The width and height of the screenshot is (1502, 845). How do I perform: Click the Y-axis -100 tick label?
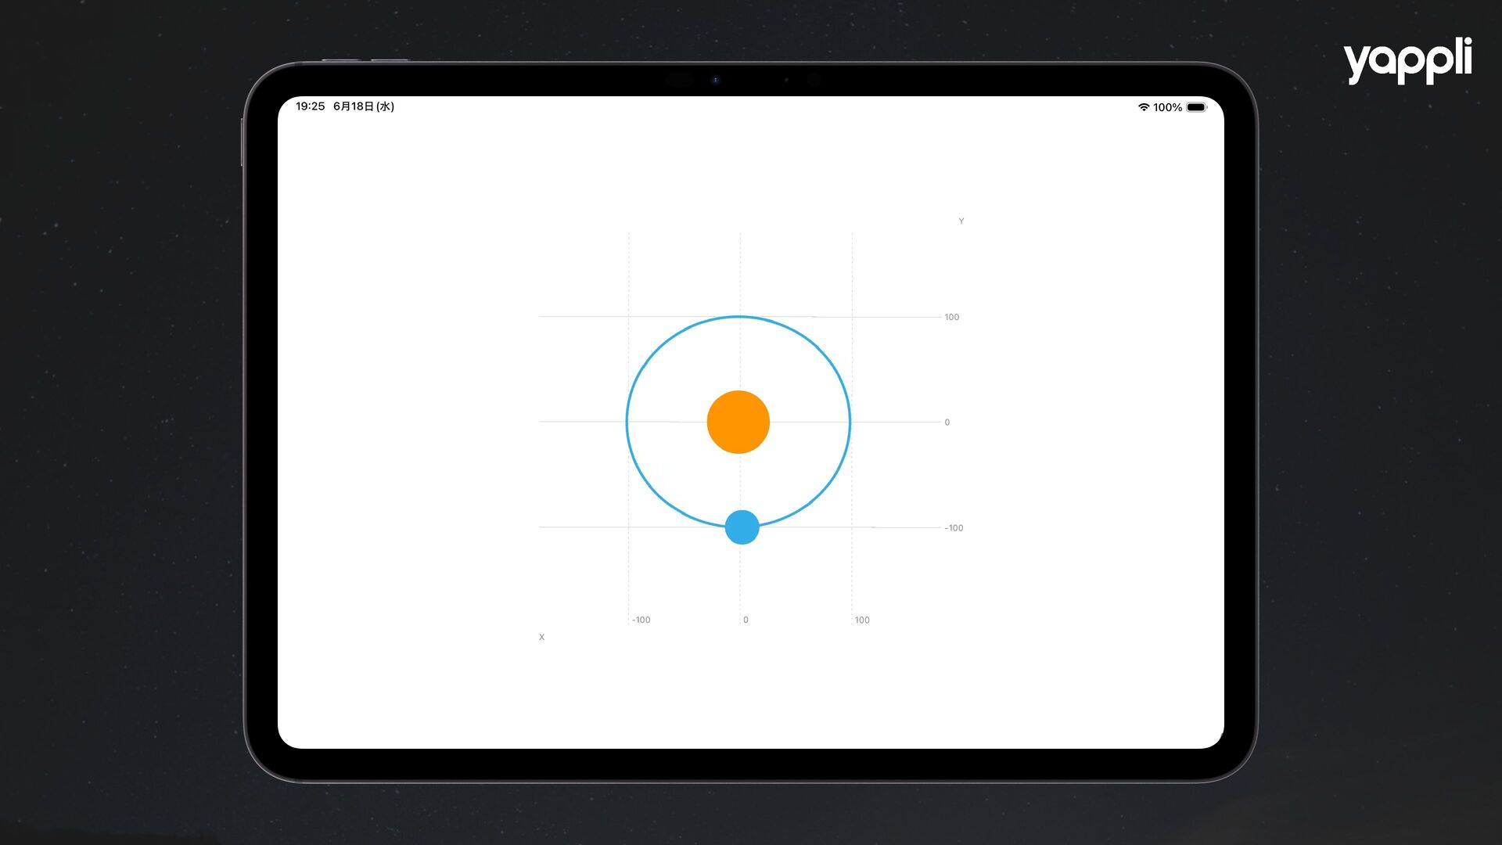point(954,527)
